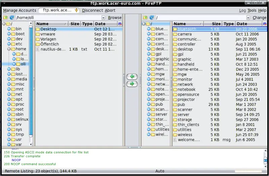This screenshot has height=176, width=269.
Task: Expand the mgw folder in remote tree
Action: pos(149,74)
